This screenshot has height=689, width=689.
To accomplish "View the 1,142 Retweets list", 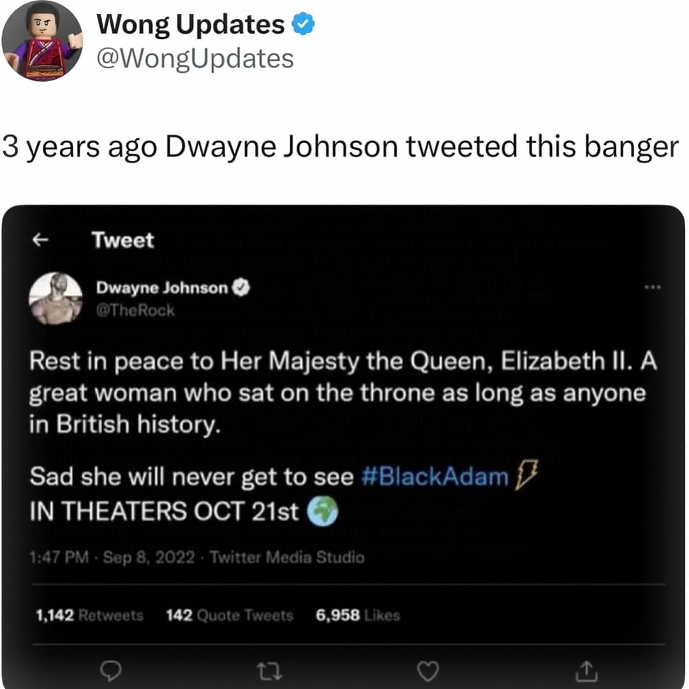I will point(90,615).
